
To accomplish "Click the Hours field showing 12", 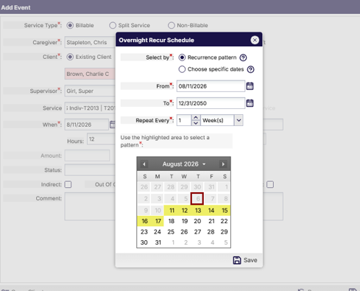I will 101,139.
